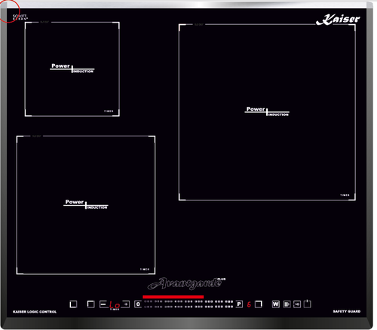Image resolution: width=377 pixels, height=330 pixels.
Task: Touch the dotted power level scale
Action: click(188, 304)
